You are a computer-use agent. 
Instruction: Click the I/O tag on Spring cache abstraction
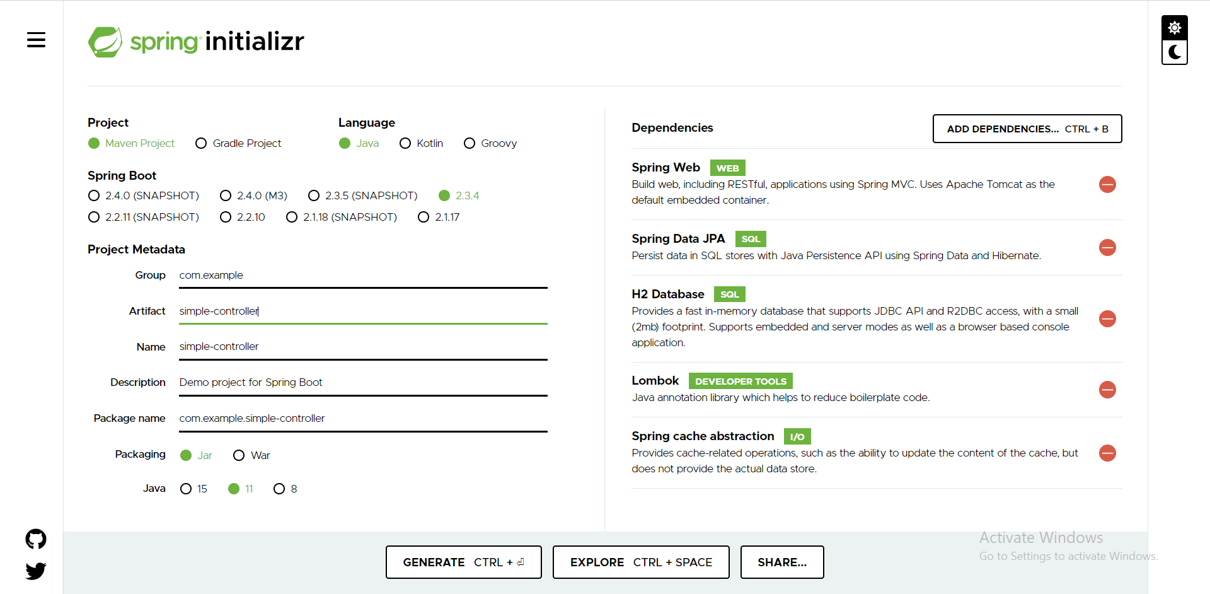pyautogui.click(x=797, y=436)
